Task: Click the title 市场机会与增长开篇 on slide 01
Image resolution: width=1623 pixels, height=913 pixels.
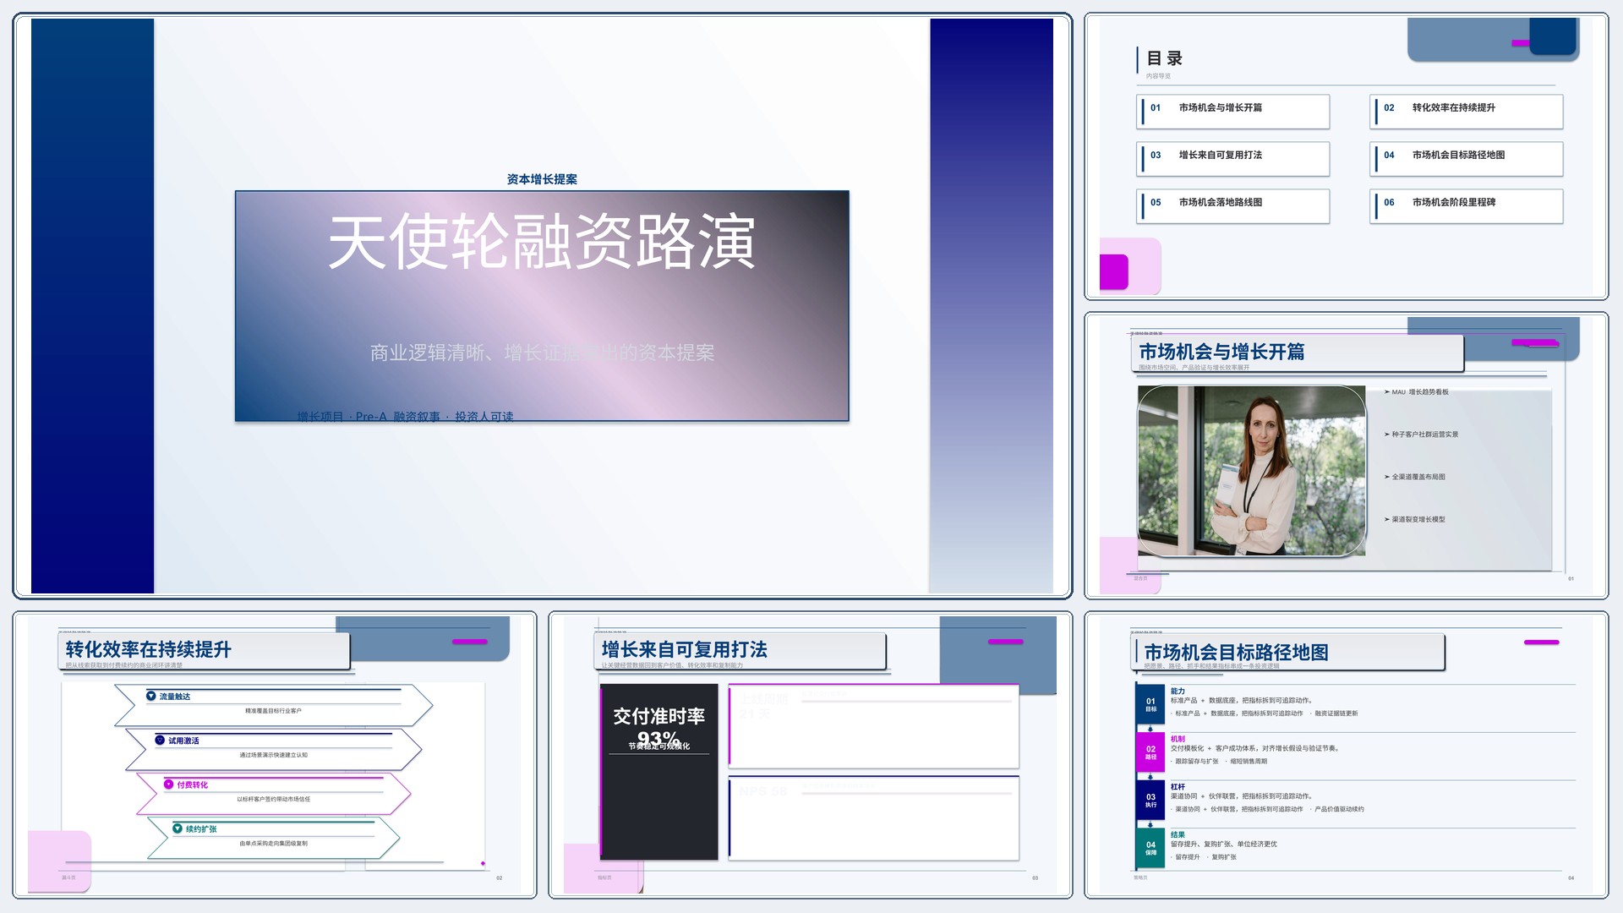Action: [x=1221, y=352]
